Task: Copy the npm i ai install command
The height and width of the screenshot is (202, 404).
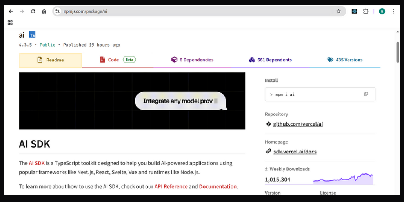Action: [x=366, y=94]
